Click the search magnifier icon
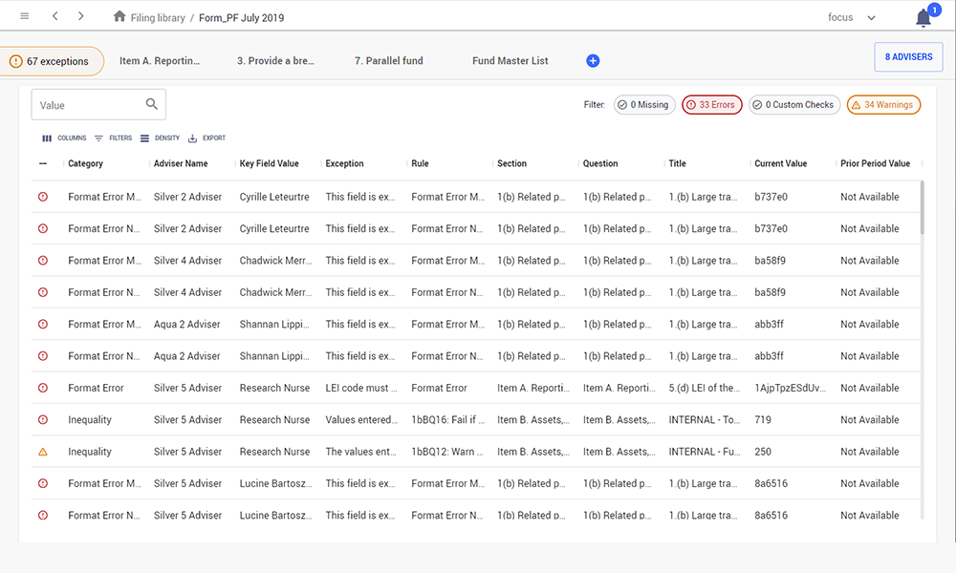The width and height of the screenshot is (956, 573). click(152, 105)
